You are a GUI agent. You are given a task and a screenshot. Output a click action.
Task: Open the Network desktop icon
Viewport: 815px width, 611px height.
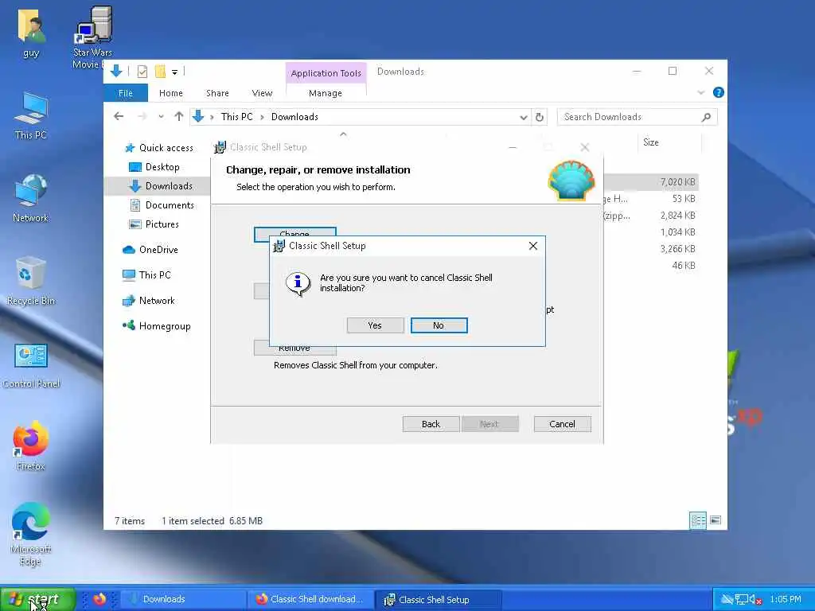[x=31, y=199]
